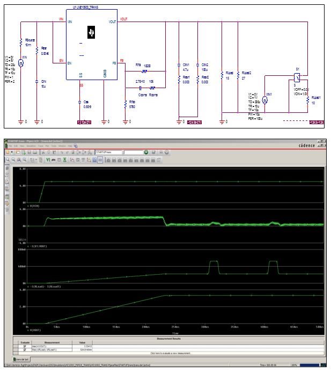The height and width of the screenshot is (372, 331).
Task: Click the Zoom Out magnifier icon
Action: [x=13, y=160]
